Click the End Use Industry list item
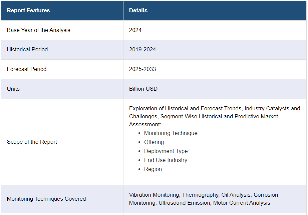This screenshot has width=308, height=215. 166,160
